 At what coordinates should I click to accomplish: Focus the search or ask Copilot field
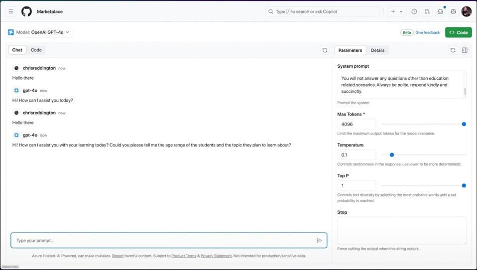tap(323, 11)
